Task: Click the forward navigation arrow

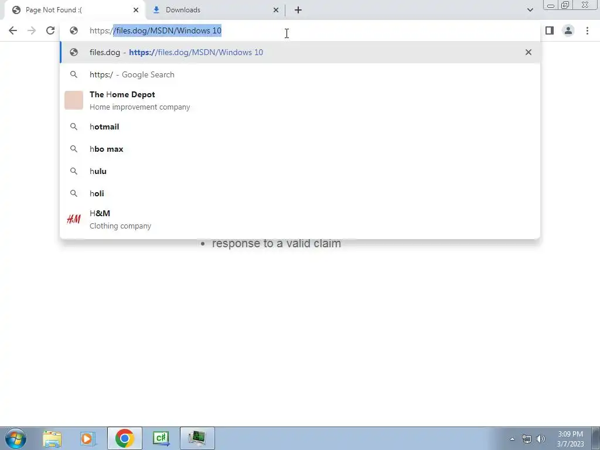Action: pyautogui.click(x=32, y=30)
